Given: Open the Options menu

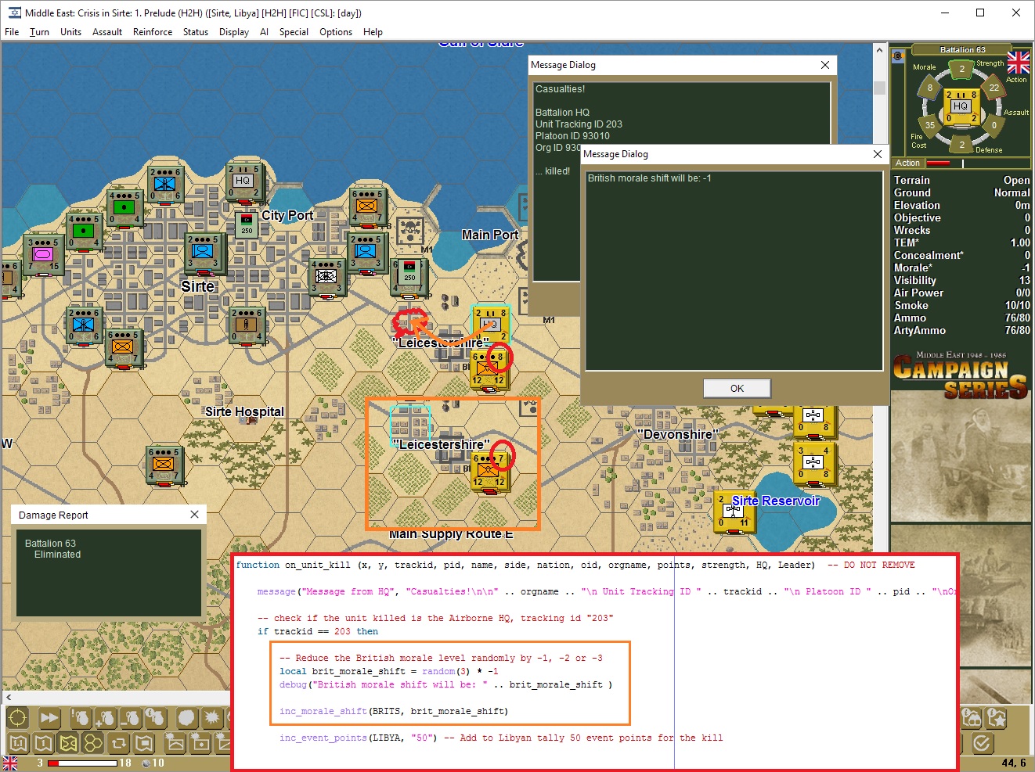Looking at the screenshot, I should tap(336, 32).
